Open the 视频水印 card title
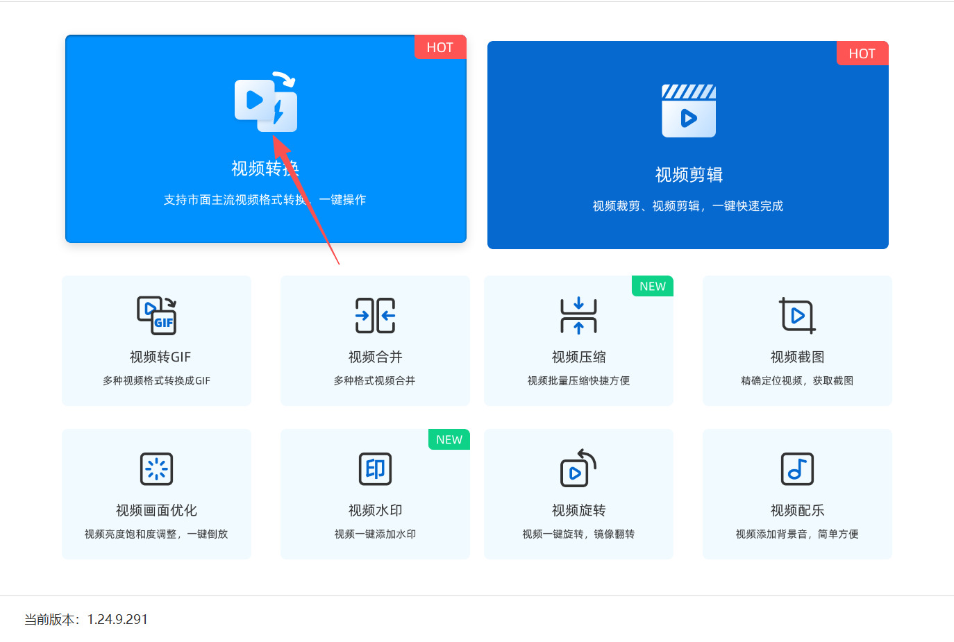This screenshot has width=954, height=642. [375, 510]
